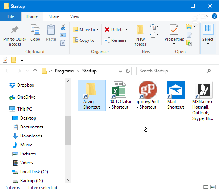Open Desktop in navigation pane
The width and height of the screenshot is (219, 192).
24,118
